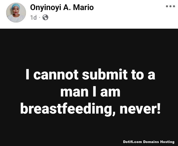178x146 pixels.
Task: Click the "breastfeeding, never!" line
Action: click(90, 109)
